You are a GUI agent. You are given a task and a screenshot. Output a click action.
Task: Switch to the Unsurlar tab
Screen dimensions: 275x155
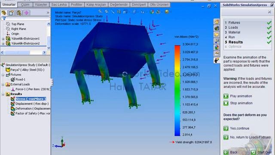(9, 5)
